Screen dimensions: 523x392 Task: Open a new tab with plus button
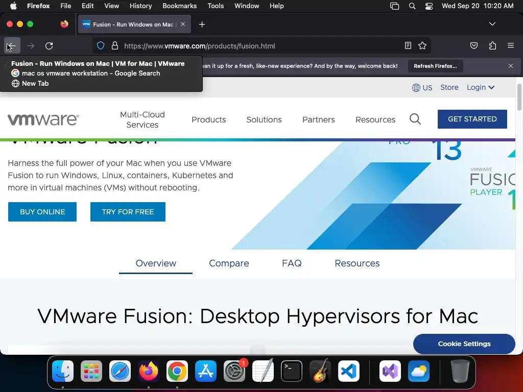202,24
